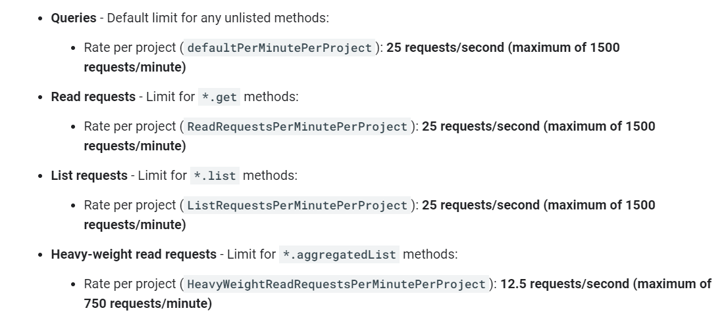726x323 pixels.
Task: Click the bold List requests heading
Action: click(x=89, y=175)
